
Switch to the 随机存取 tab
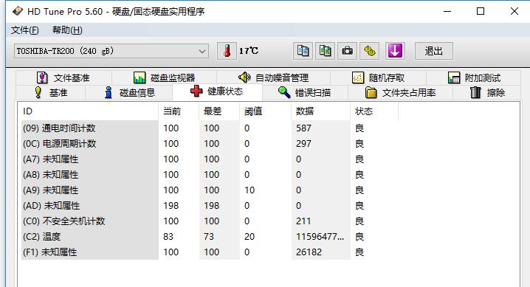pyautogui.click(x=378, y=78)
